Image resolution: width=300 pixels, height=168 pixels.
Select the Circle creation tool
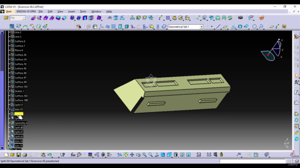254,27
